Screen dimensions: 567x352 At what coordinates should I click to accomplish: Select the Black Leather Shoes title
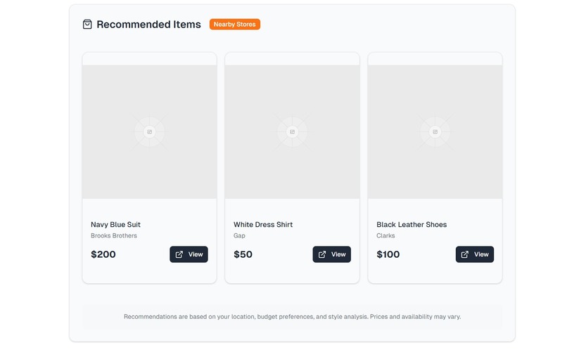(x=412, y=225)
